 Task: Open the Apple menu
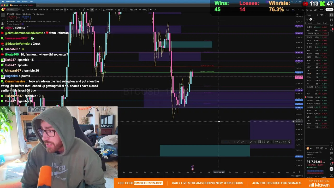coord(3,2)
